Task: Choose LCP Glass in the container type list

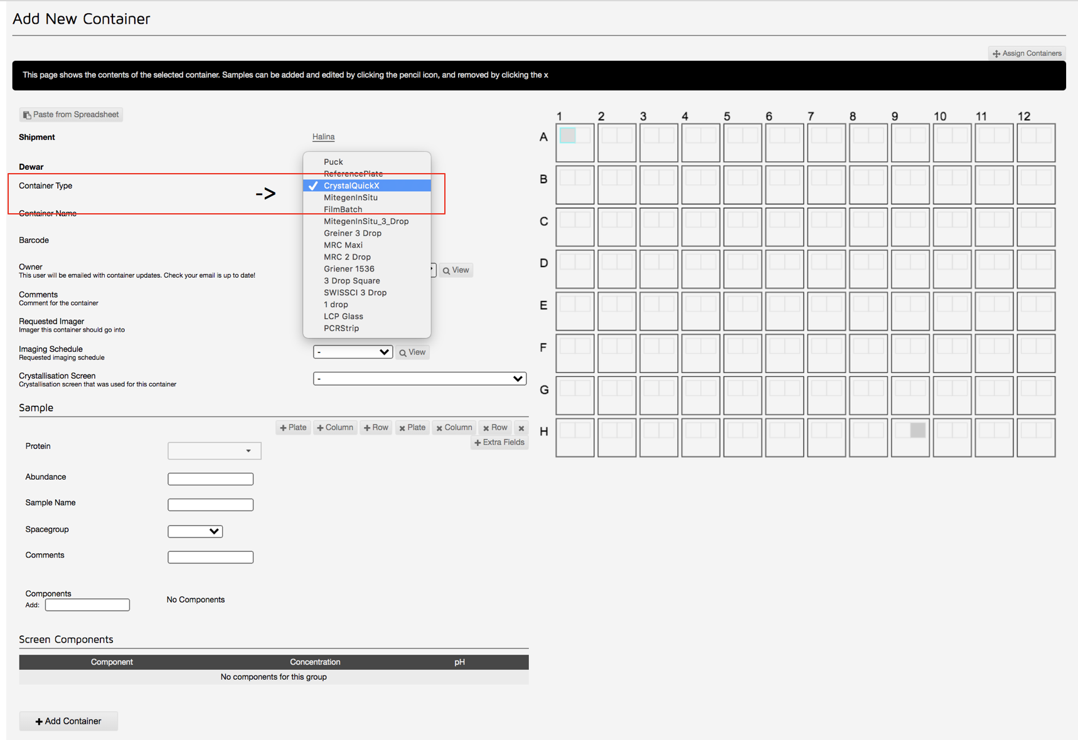Action: coord(343,316)
